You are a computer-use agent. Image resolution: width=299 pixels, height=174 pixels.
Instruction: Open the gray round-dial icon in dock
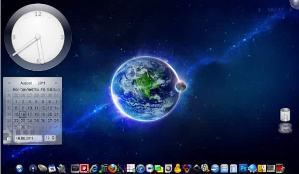(x=169, y=169)
